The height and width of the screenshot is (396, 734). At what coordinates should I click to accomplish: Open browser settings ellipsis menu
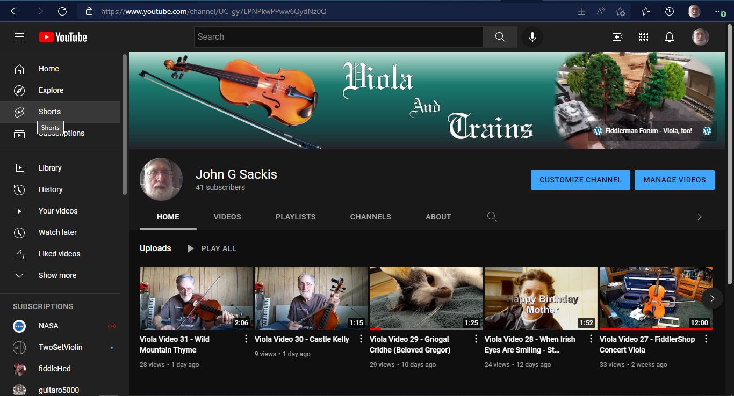click(x=719, y=11)
